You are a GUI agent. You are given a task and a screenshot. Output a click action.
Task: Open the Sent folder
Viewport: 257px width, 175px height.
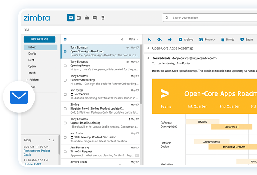click(31, 60)
